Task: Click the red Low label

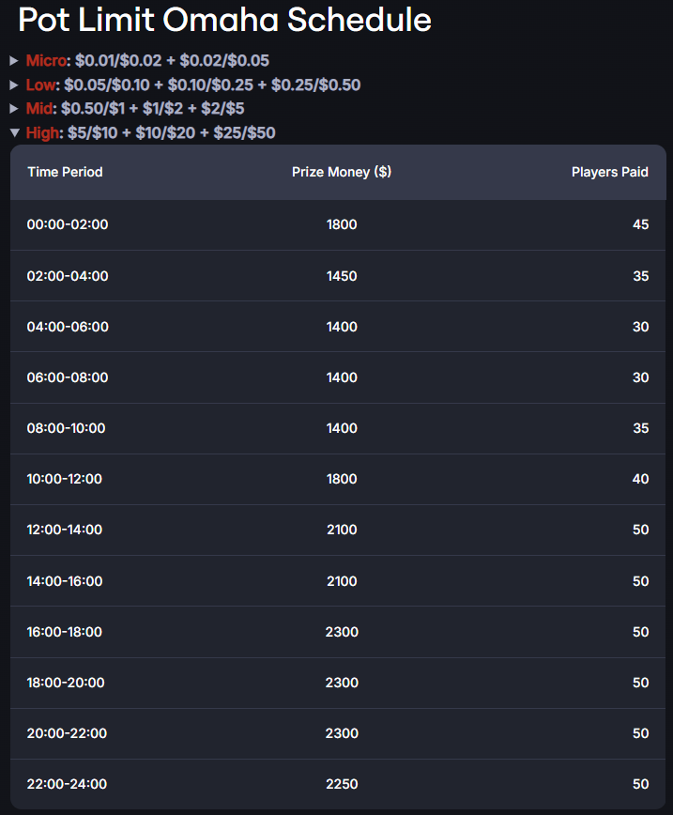Action: pyautogui.click(x=40, y=85)
